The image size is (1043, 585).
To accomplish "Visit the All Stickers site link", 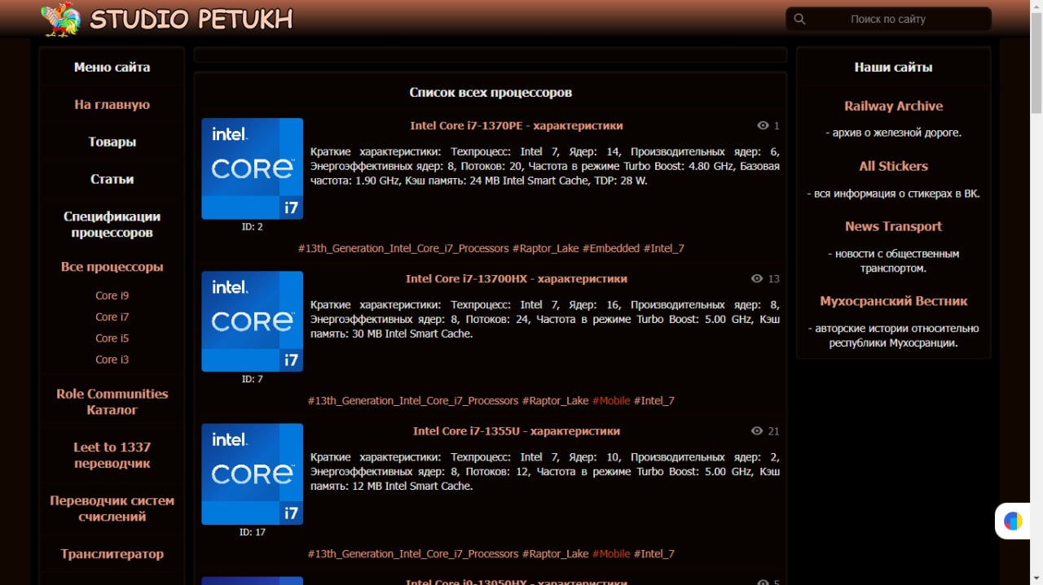I will coord(894,166).
